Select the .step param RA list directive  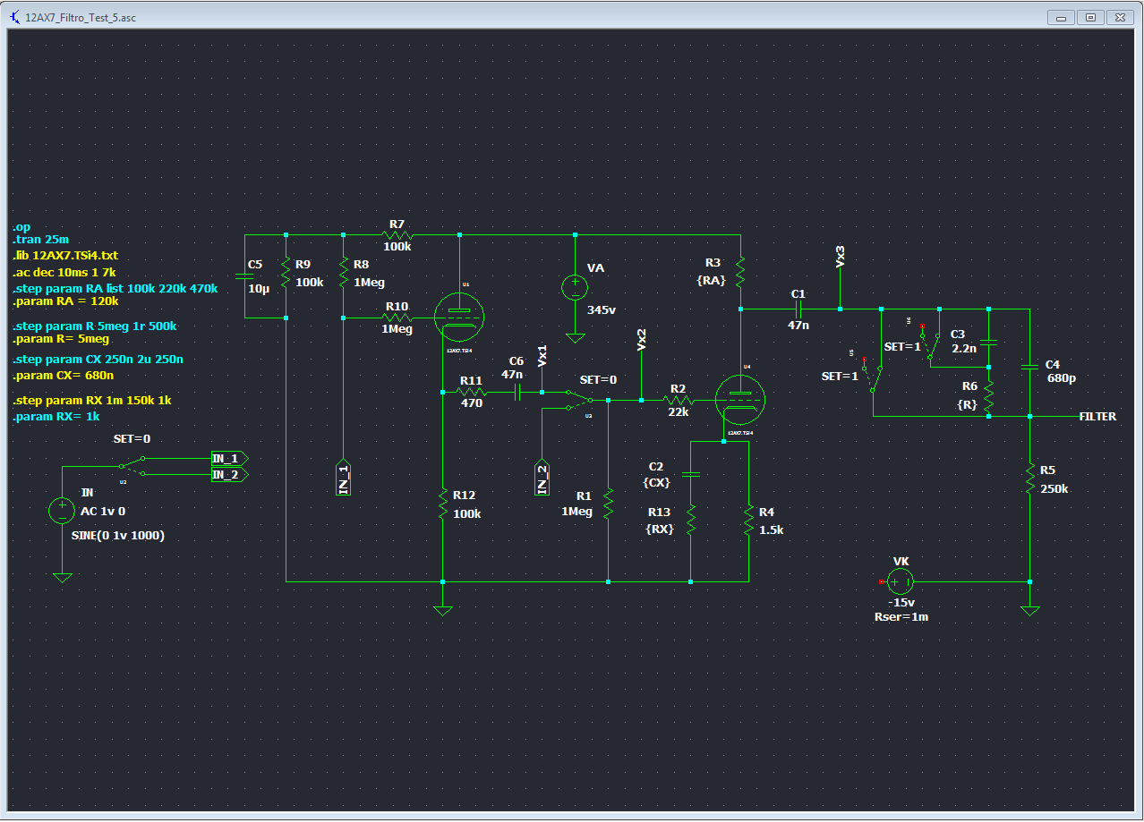[x=115, y=288]
